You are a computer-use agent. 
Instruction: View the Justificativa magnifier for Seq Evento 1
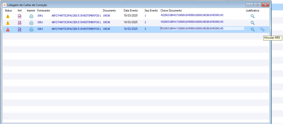(x=253, y=16)
